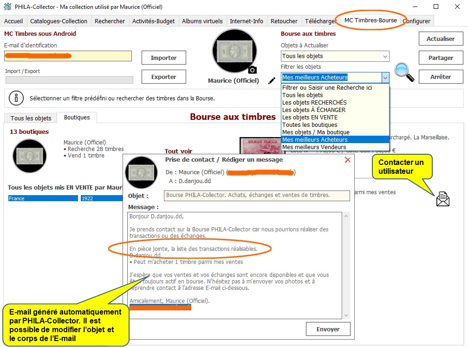Viewport: 468px width, 348px height.
Task: Click the pencil edit icon beside Maurice (Officiel)
Action: pyautogui.click(x=272, y=81)
